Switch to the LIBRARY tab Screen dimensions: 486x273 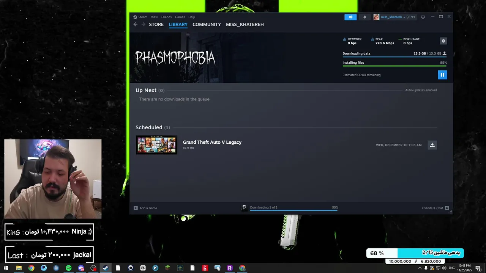point(178,24)
